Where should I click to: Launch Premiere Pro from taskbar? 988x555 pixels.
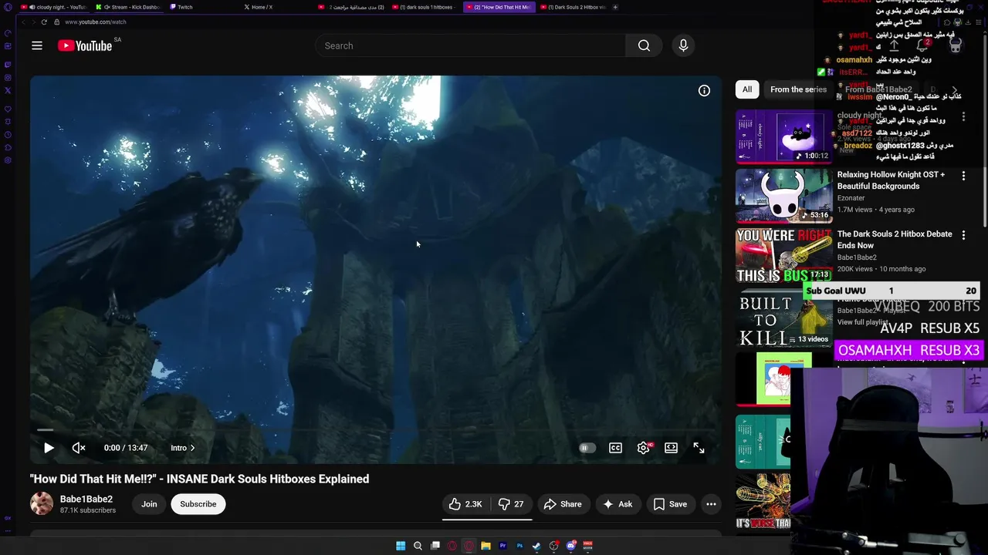coord(502,546)
